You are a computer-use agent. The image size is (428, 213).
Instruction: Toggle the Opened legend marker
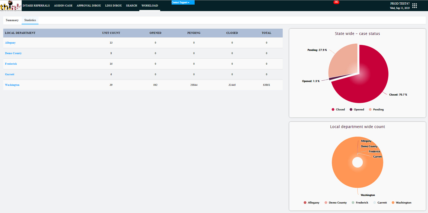click(x=351, y=110)
